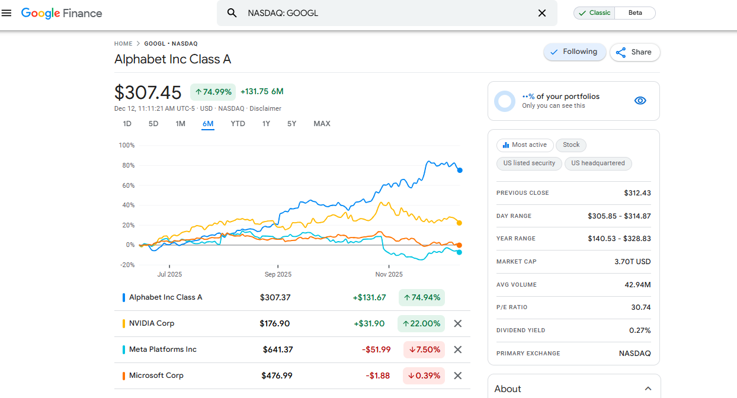Screen dimensions: 737x398
Task: Click the US listed security tag
Action: (x=529, y=163)
